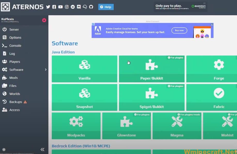Click For plugins info on Spigot/Bukkit

click(x=175, y=86)
